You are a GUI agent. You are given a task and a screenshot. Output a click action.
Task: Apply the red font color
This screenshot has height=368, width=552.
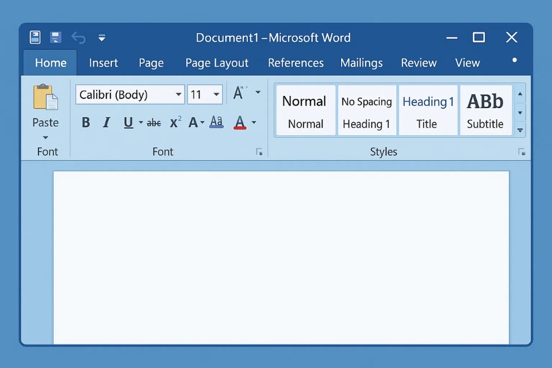coord(240,121)
